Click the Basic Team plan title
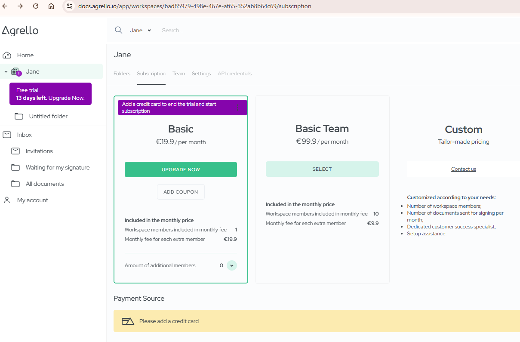Screen dimensions: 520x342 coord(322,129)
